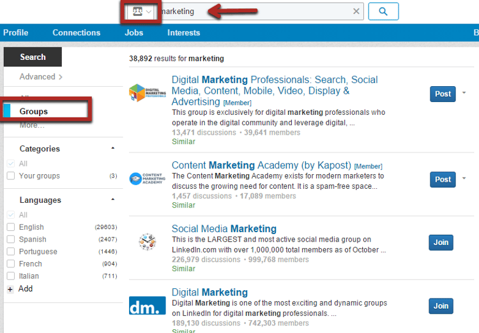Viewport: 479px width, 333px height.
Task: Join the Digital Marketing group
Action: [x=441, y=306]
